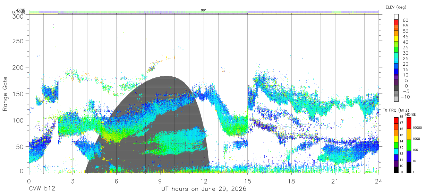426x196 pixels.
Task: Click the "UT hours on June 29, 2026" axis title
Action: click(x=204, y=189)
